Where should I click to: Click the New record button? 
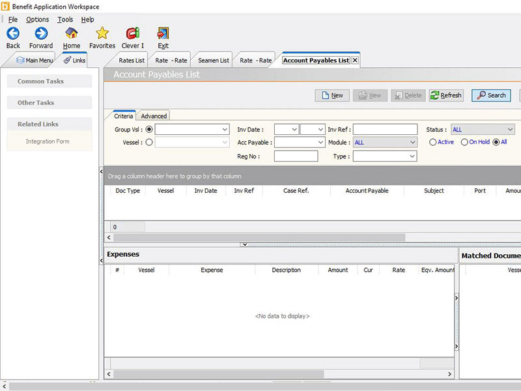tap(332, 95)
